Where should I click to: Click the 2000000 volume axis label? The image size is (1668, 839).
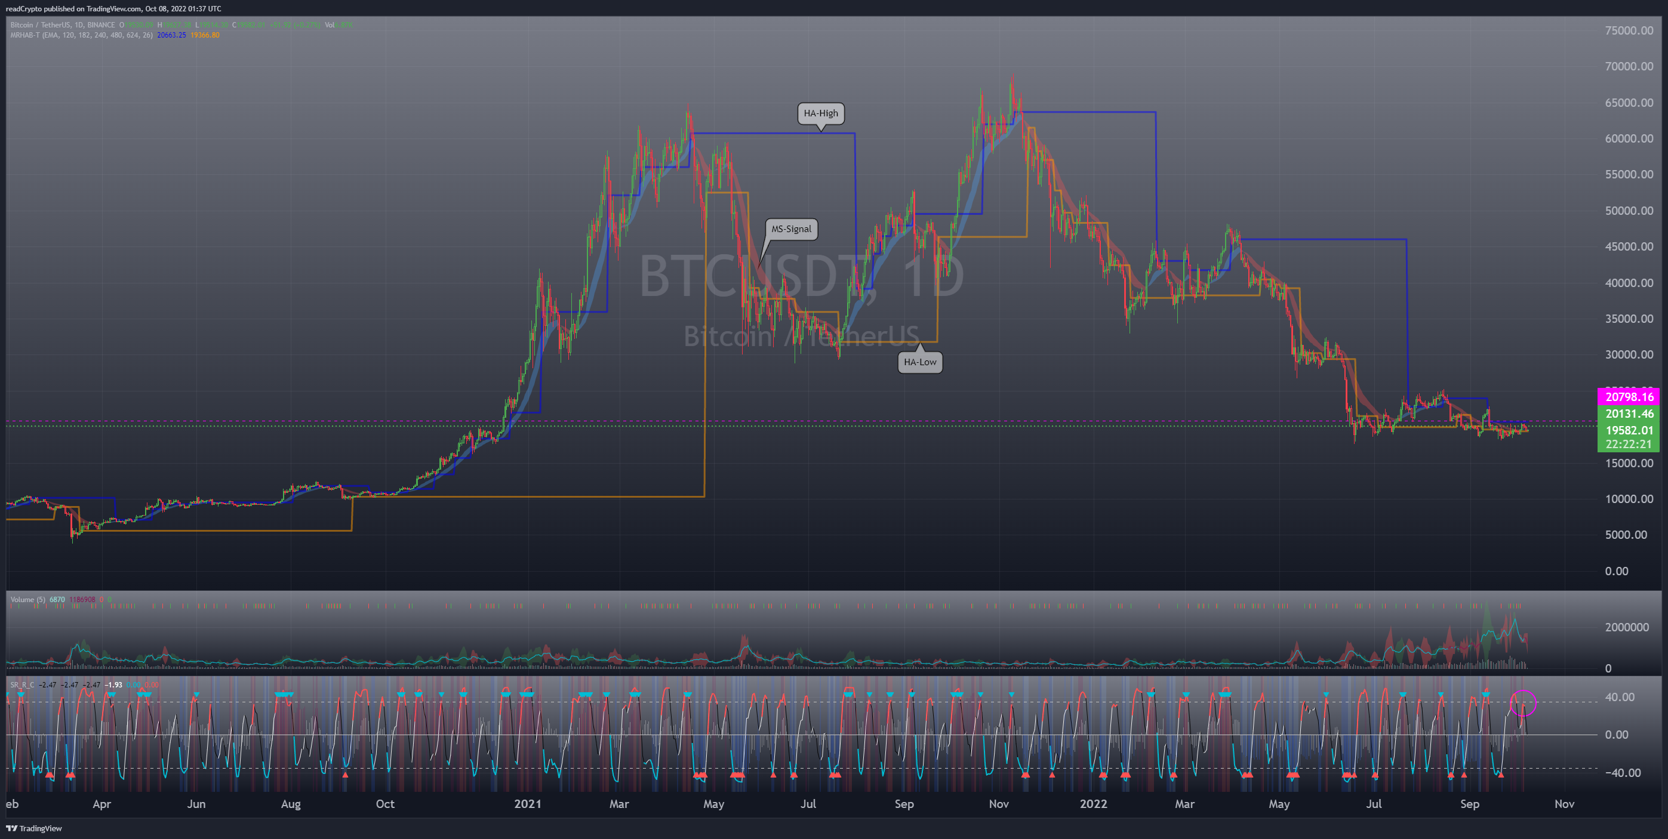pyautogui.click(x=1627, y=627)
